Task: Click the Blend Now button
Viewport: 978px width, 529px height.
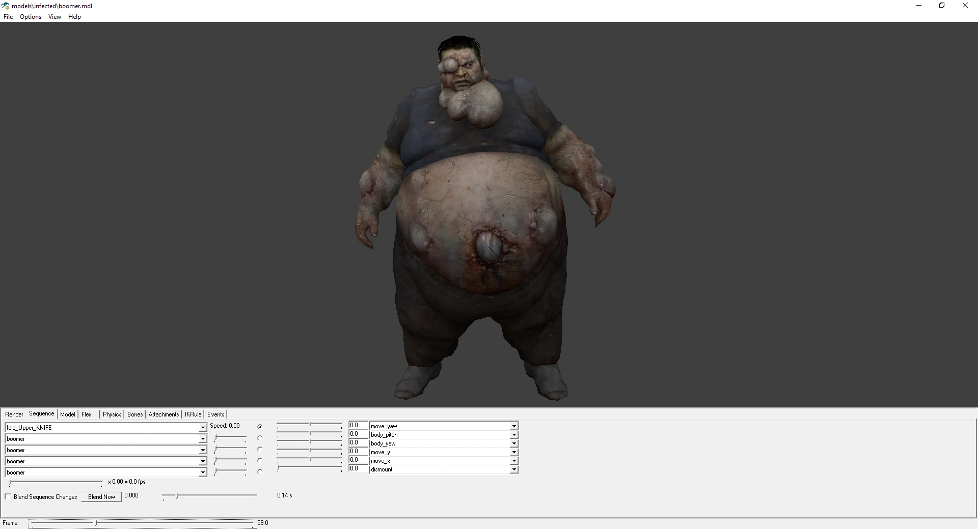Action: coord(101,497)
